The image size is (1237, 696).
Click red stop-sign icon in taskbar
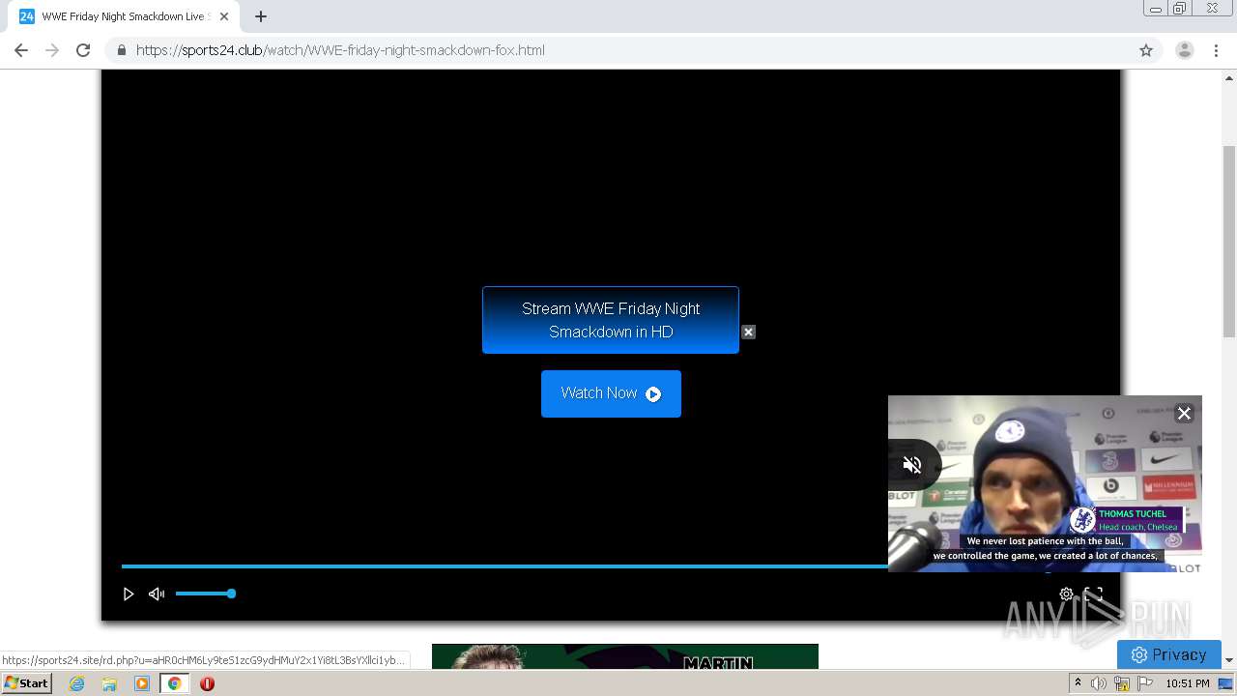tap(207, 683)
